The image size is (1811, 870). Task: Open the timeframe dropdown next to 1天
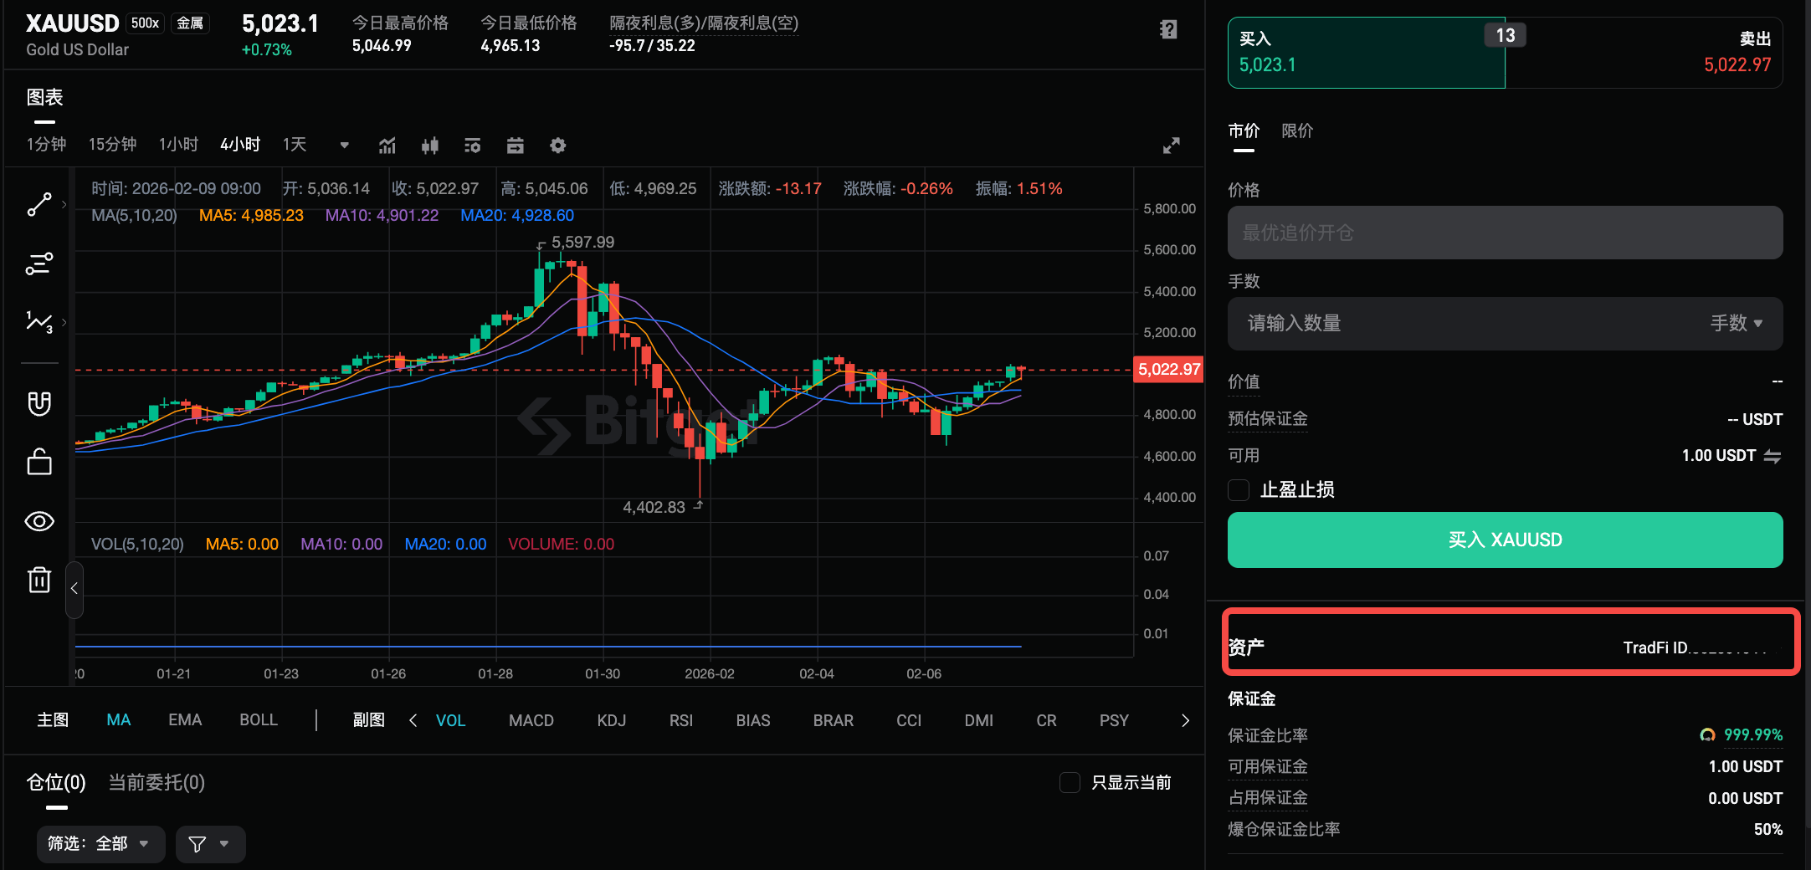tap(343, 145)
